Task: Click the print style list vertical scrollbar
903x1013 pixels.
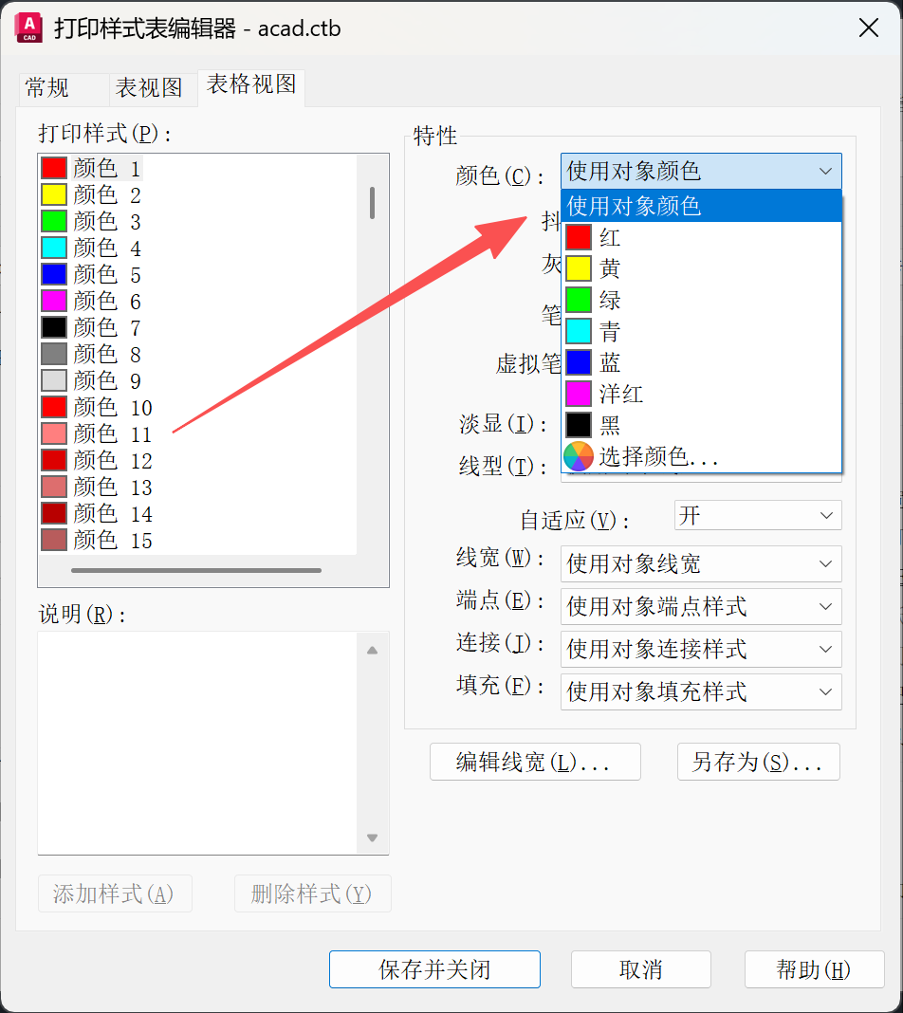Action: point(372,203)
